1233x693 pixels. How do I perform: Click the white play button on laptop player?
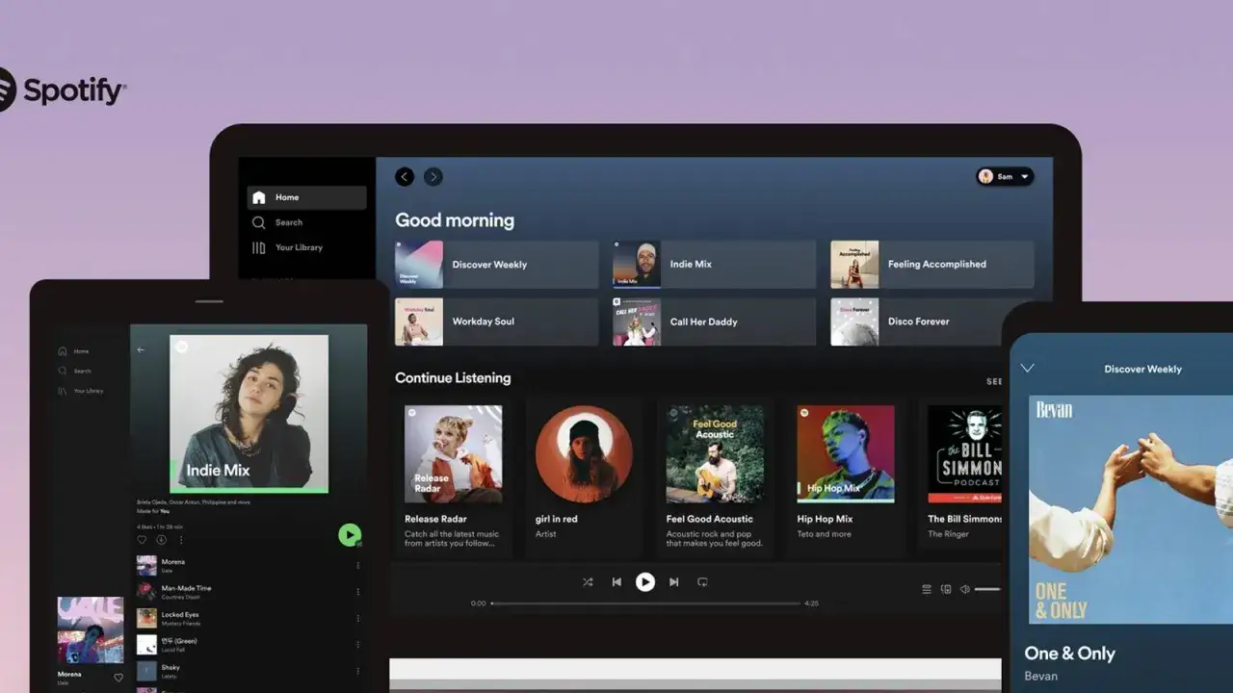pyautogui.click(x=645, y=582)
